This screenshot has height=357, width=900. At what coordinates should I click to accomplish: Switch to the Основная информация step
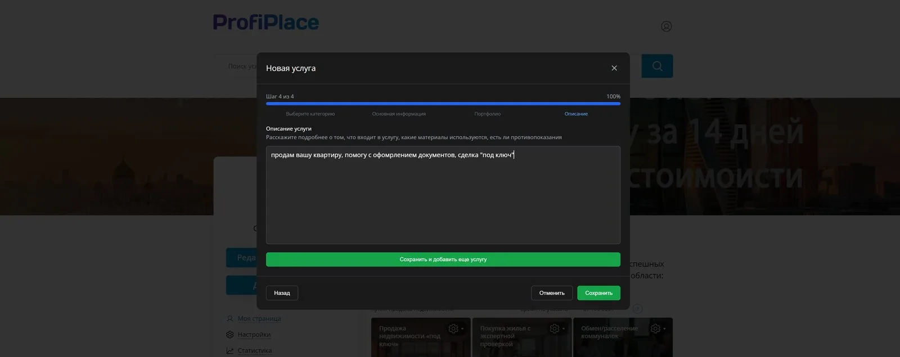click(x=399, y=114)
